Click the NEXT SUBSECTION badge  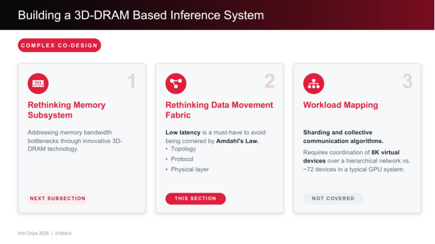58,199
